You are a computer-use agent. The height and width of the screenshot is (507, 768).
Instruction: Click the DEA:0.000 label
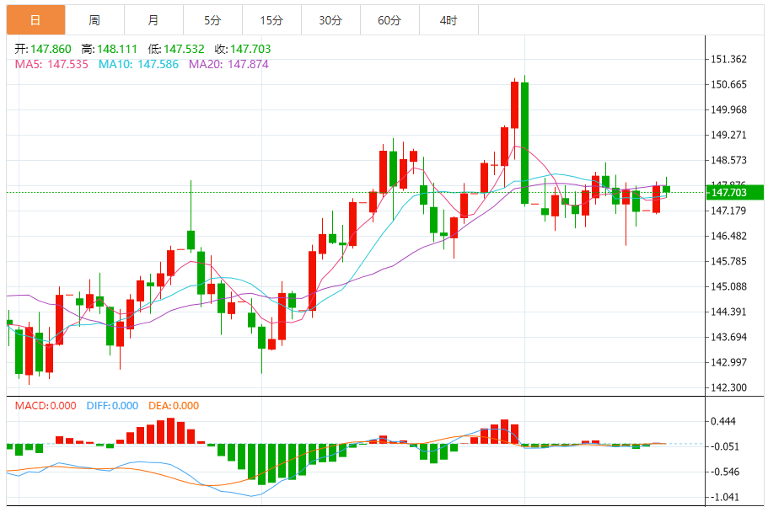(174, 406)
